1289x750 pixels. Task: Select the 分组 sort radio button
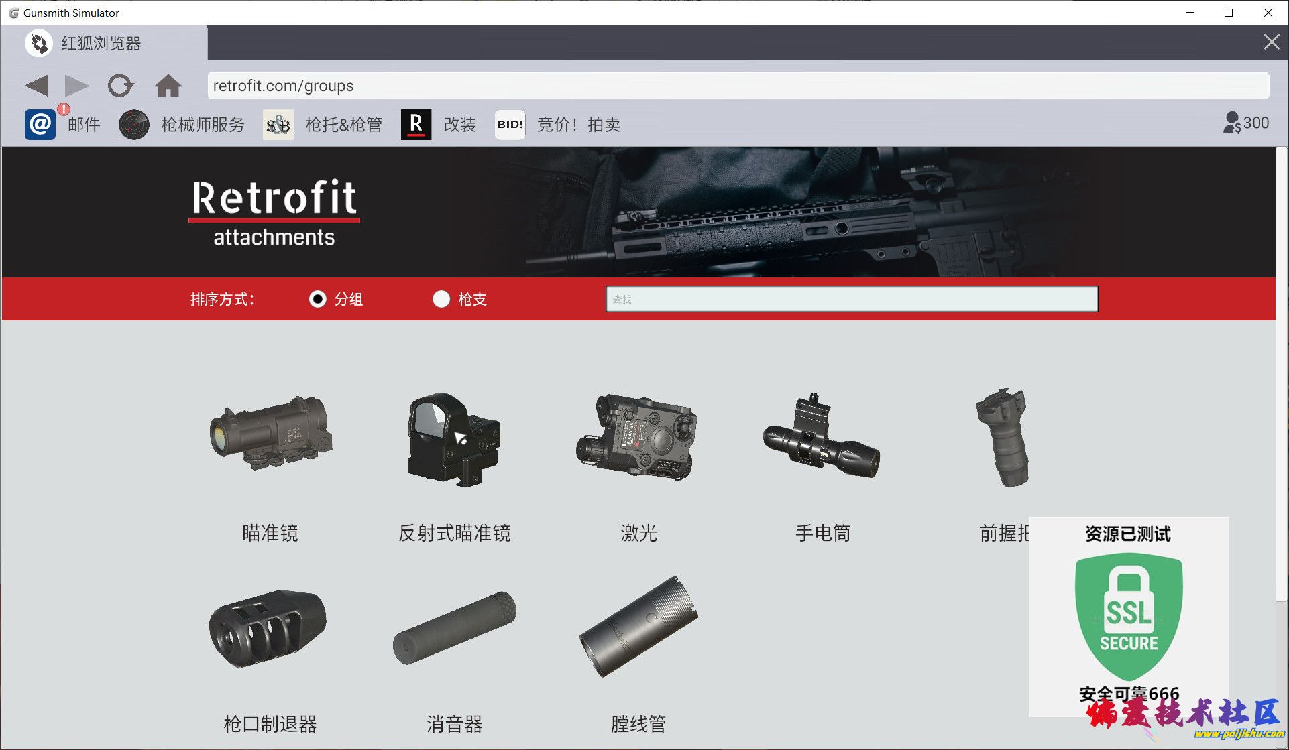(317, 299)
